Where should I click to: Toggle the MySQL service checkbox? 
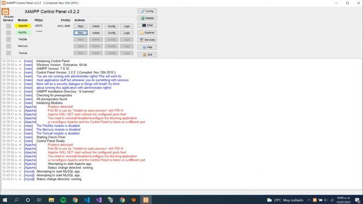coord(9,33)
